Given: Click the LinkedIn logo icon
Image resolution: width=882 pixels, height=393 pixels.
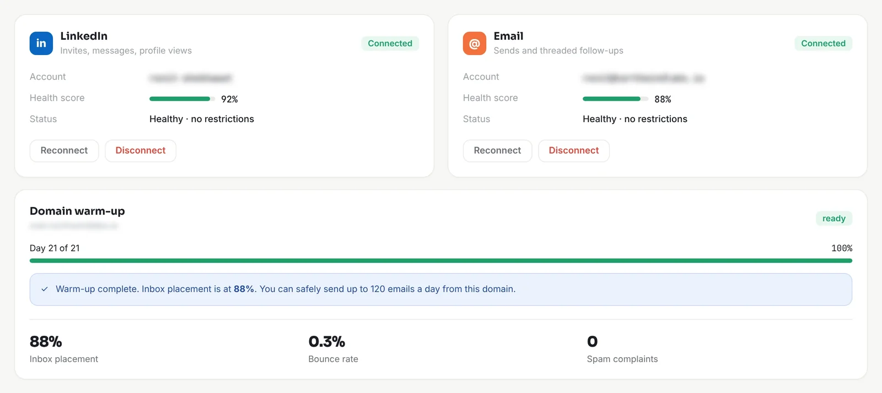Looking at the screenshot, I should (41, 43).
